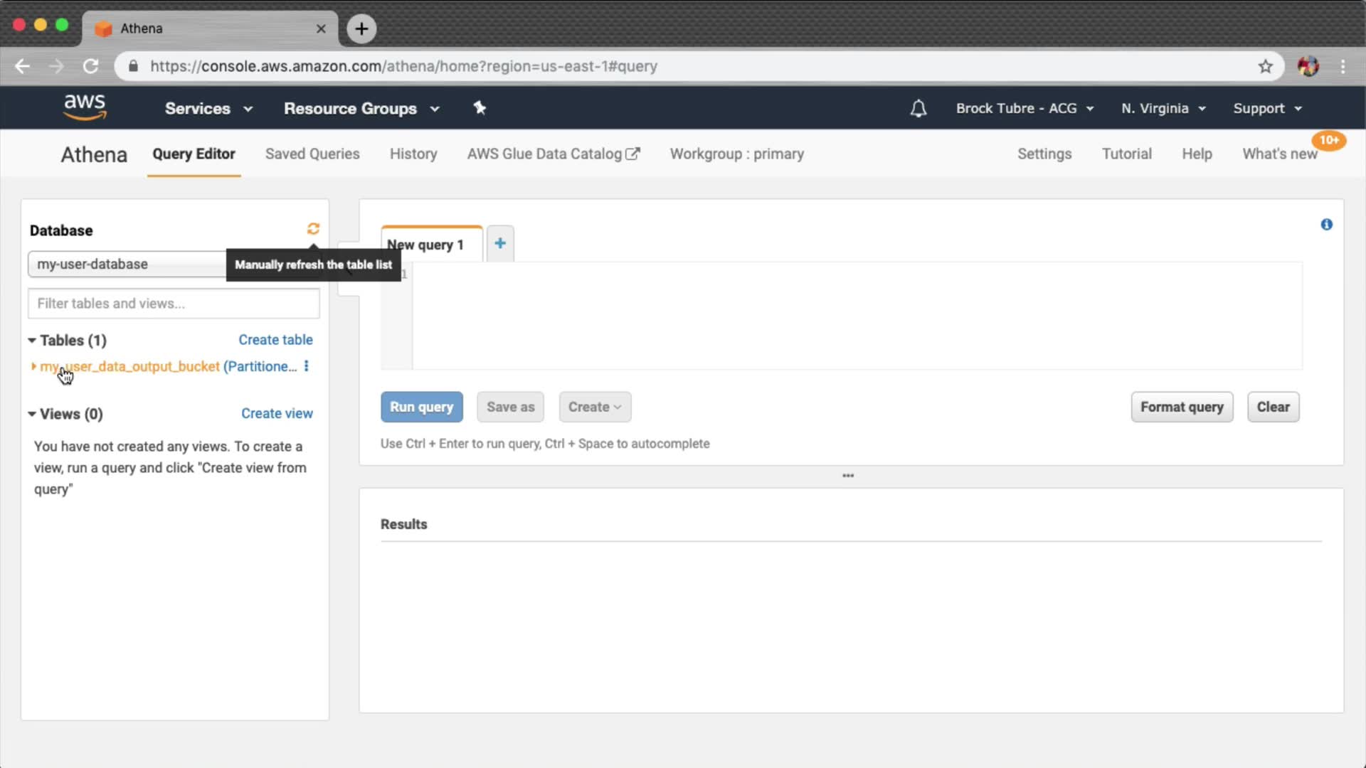Screen dimensions: 1366x768
Task: Click the AWS logo home icon
Action: point(85,107)
